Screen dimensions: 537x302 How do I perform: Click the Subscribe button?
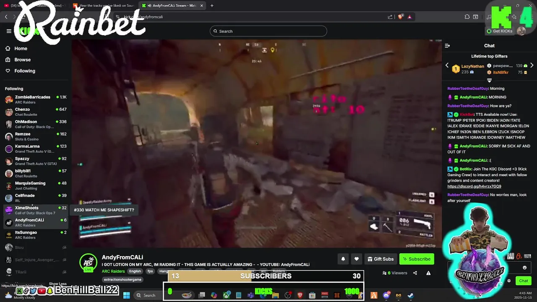point(417,259)
